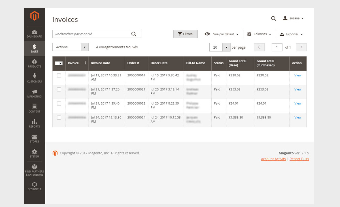This screenshot has height=207, width=340.
Task: Click the keyword search magnifier icon
Action: coord(134,34)
